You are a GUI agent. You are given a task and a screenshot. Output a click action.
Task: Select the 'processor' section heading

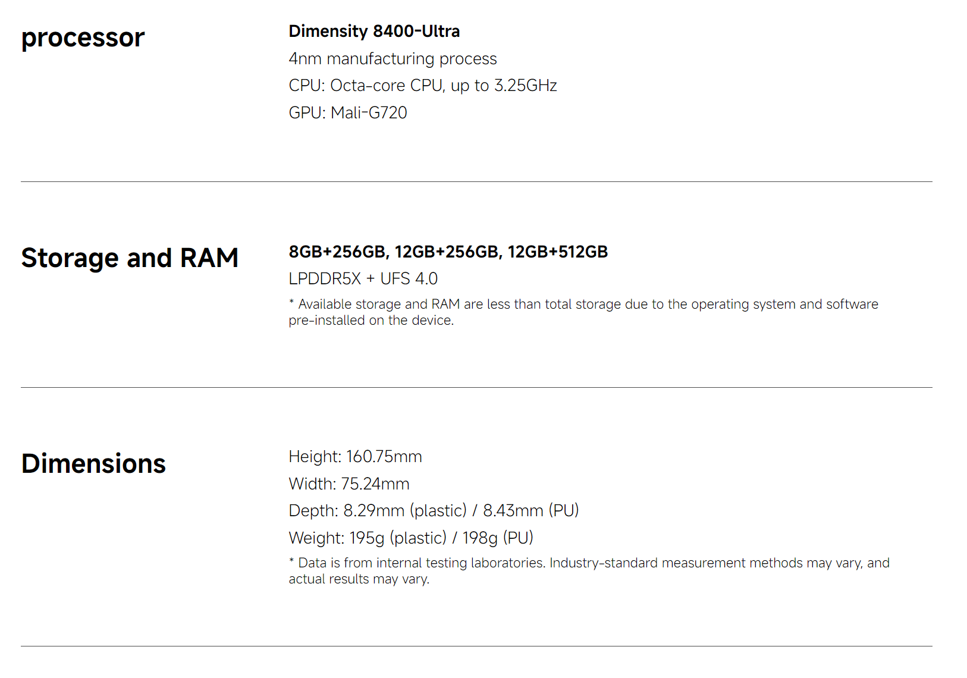coord(83,39)
